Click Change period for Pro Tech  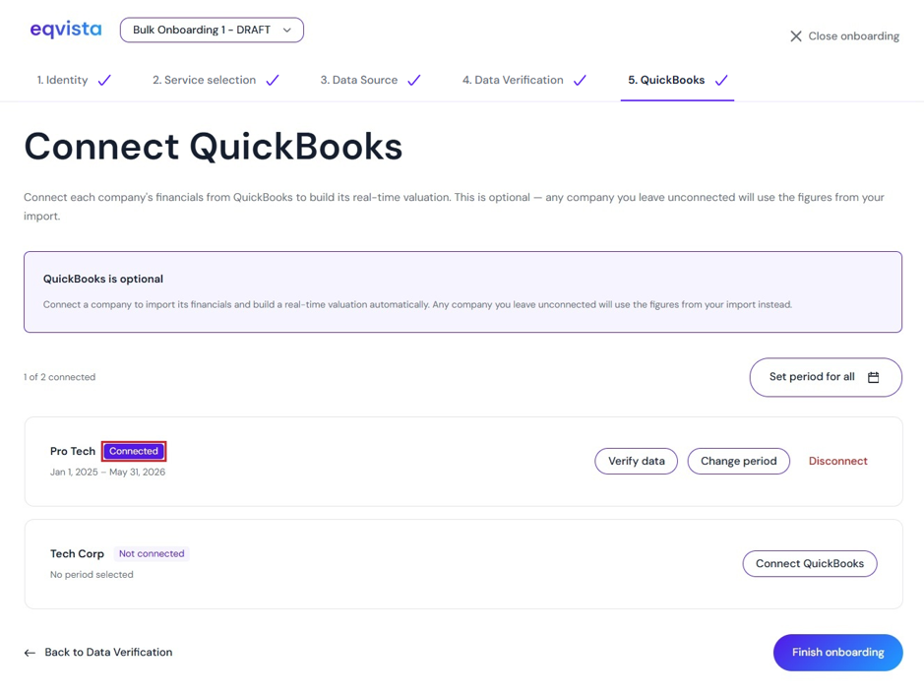[x=738, y=461]
